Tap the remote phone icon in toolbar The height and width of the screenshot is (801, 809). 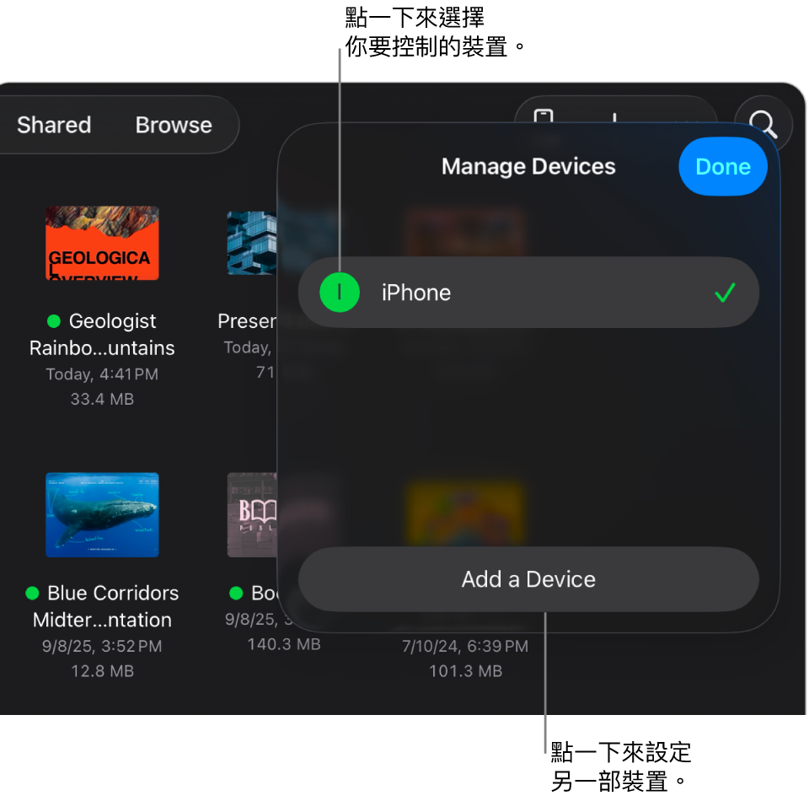pyautogui.click(x=544, y=116)
